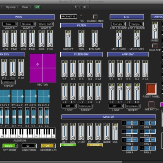Open the CHORUS L/R Off dropdown
Image resolution: width=163 pixels, height=163 pixels.
(48, 146)
